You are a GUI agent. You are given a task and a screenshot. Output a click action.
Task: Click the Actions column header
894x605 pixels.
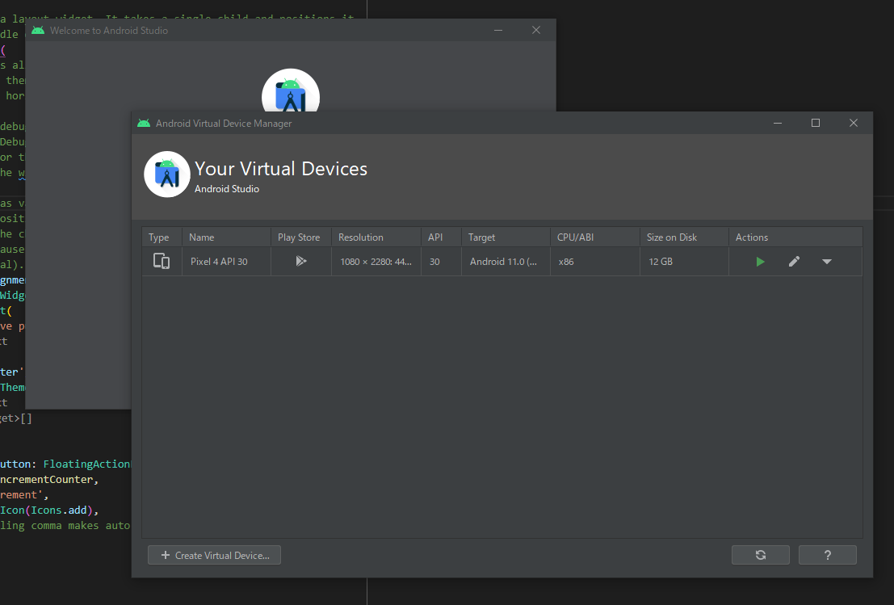click(x=795, y=237)
